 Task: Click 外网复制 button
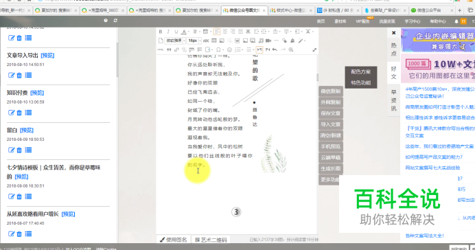pos(330,102)
